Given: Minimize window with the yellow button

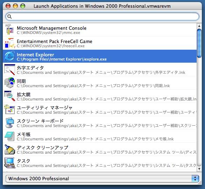Looking at the screenshot, I should [15, 6].
